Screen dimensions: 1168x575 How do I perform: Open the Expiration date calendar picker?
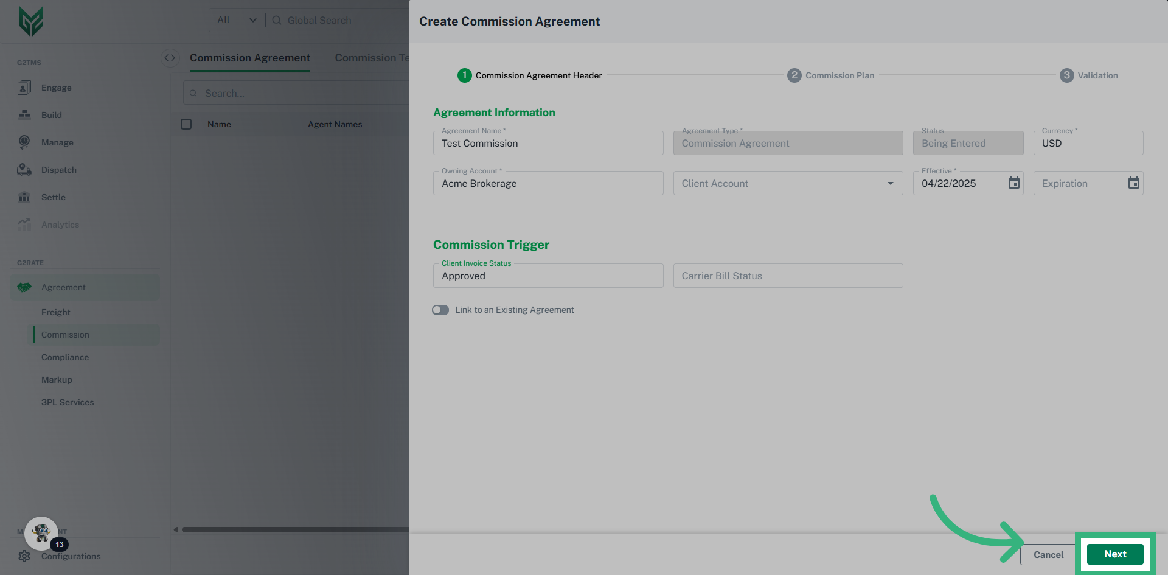click(x=1133, y=183)
